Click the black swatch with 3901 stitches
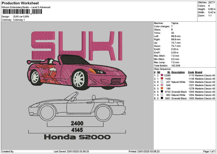This screenshot has width=217, height=154. pyautogui.click(x=162, y=98)
